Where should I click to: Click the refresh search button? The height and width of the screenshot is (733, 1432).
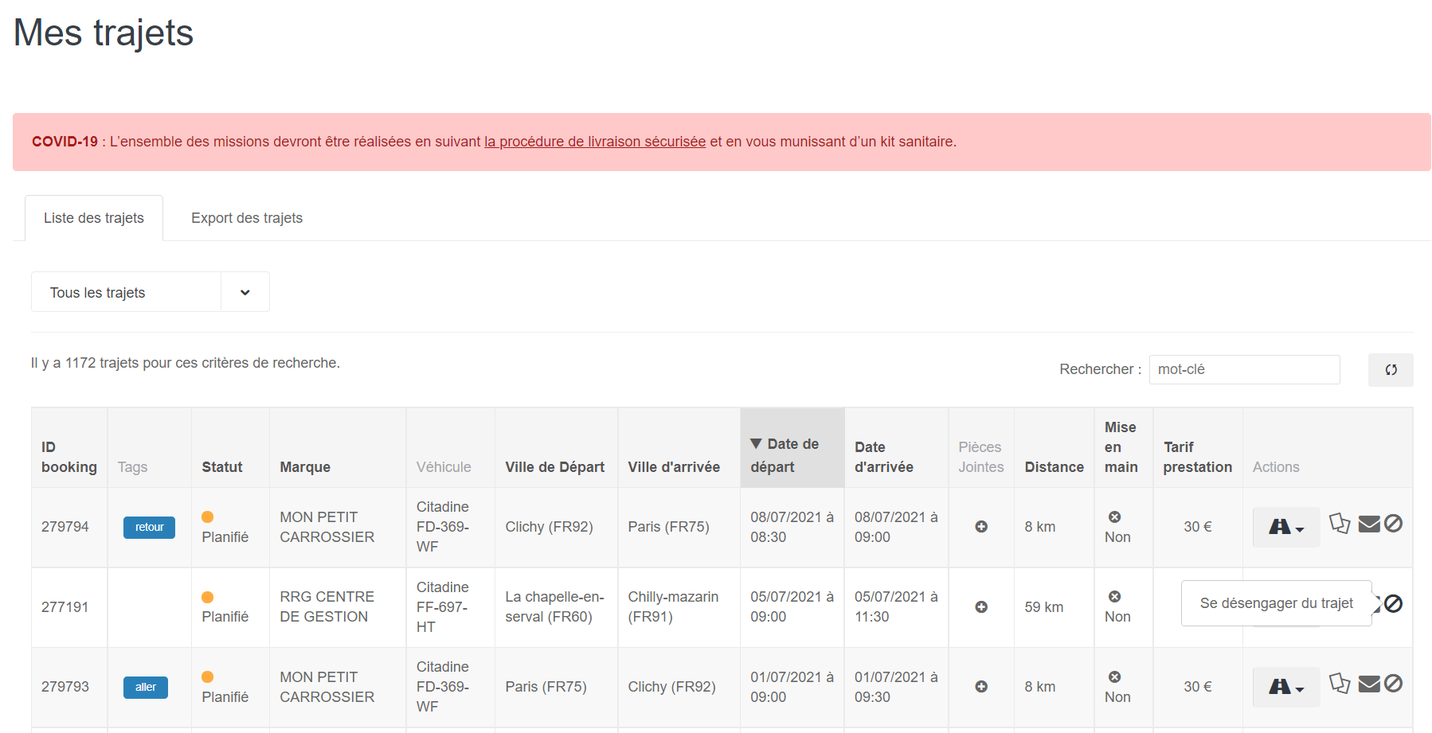(x=1391, y=370)
